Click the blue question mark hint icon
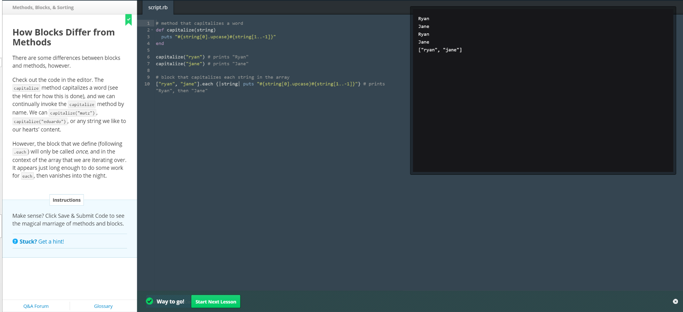Image resolution: width=683 pixels, height=312 pixels. click(x=15, y=241)
